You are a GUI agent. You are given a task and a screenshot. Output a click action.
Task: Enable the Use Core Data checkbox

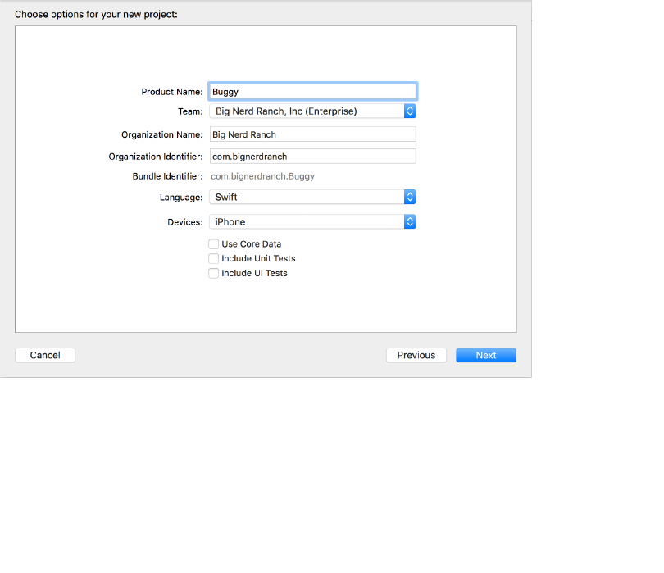click(214, 244)
